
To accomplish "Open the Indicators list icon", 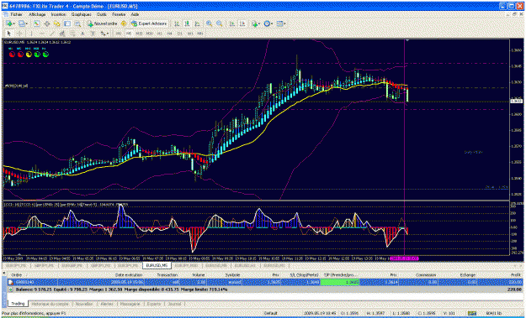I will point(255,23).
